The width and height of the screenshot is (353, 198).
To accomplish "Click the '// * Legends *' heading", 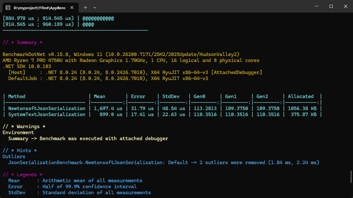I will (x=23, y=175).
